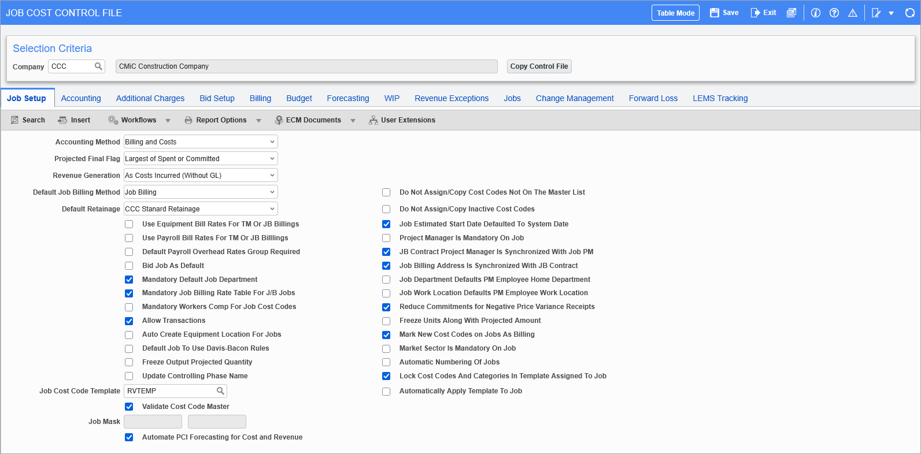Open the stacked windows icon in header
The height and width of the screenshot is (454, 921).
(791, 13)
